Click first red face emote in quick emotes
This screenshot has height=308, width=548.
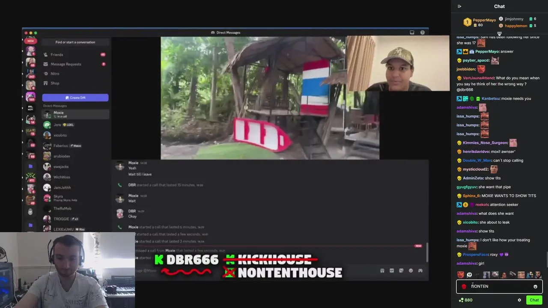461,275
